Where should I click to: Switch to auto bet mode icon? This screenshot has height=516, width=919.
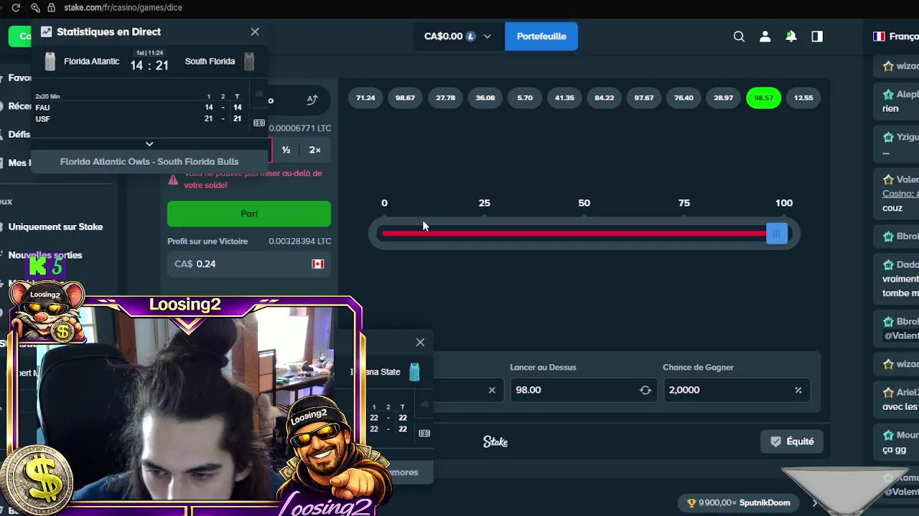[312, 100]
